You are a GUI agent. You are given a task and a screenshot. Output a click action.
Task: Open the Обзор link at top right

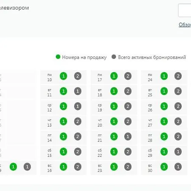185,25
